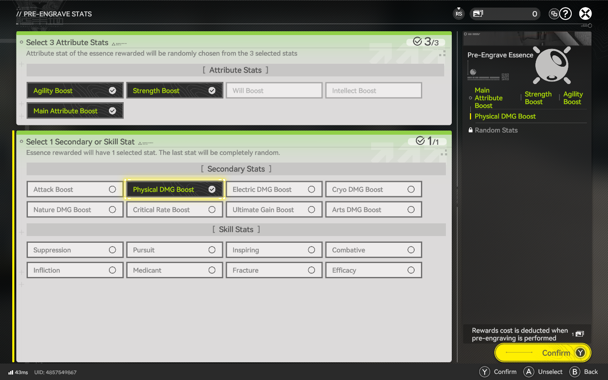
Task: Select Cryo DMG Boost secondary stat
Action: coord(374,189)
